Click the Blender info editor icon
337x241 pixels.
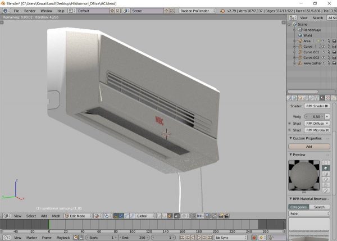tap(5, 11)
